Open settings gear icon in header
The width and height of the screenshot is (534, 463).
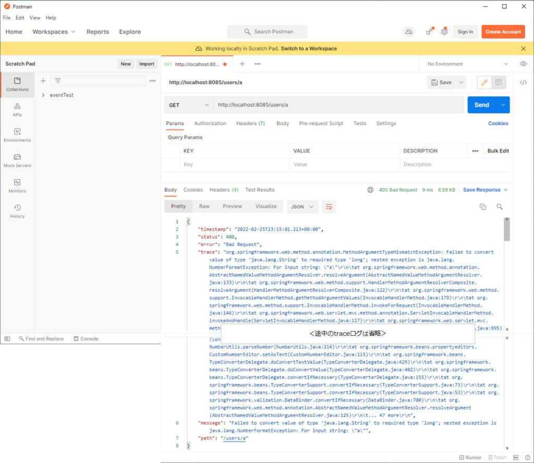pos(444,32)
